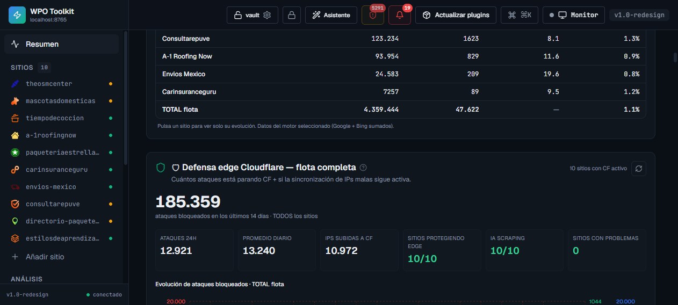678x305 pixels.
Task: Open notifications bell with 19 badge
Action: click(x=400, y=15)
